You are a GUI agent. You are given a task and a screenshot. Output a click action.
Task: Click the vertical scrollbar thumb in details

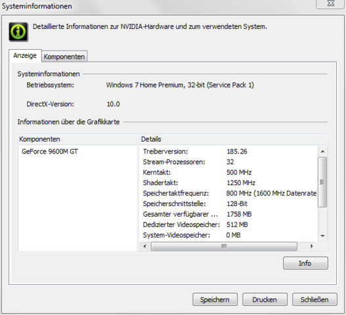[322, 182]
